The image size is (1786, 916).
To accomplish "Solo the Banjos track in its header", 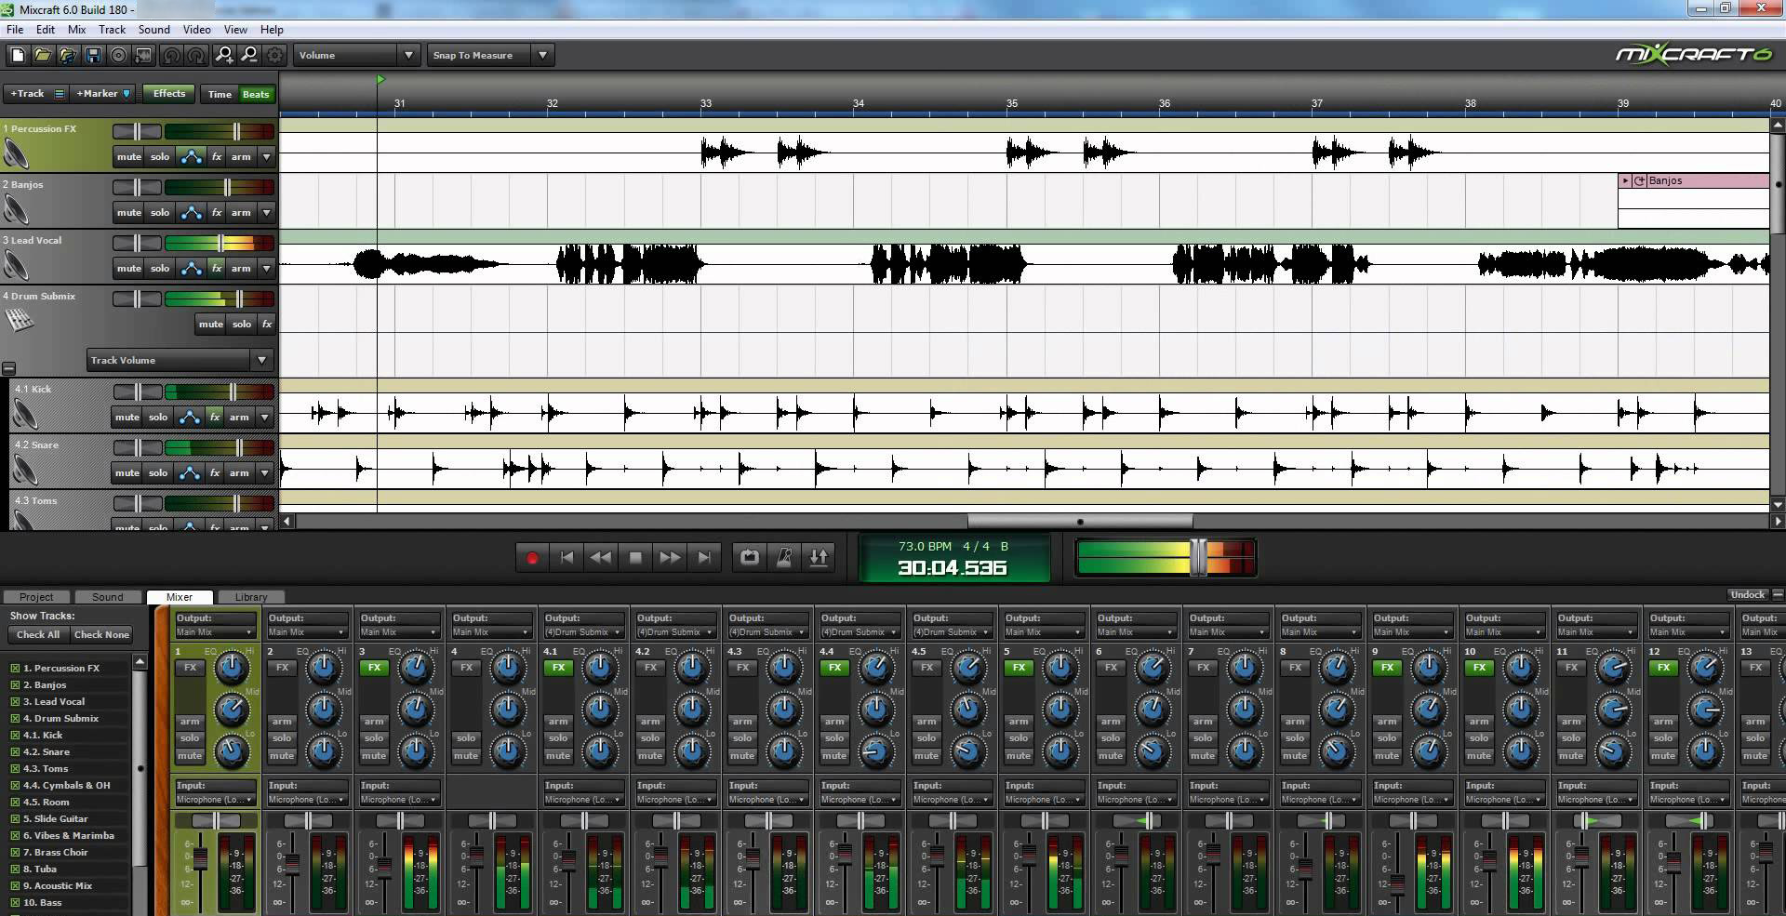I will tap(160, 213).
